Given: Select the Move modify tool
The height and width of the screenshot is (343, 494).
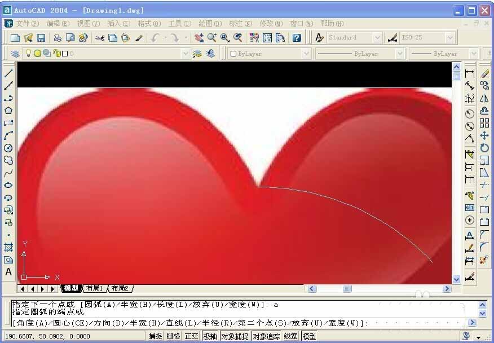Looking at the screenshot, I should 484,135.
